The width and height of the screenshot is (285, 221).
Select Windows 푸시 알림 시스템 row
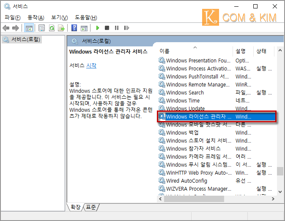pos(216,164)
